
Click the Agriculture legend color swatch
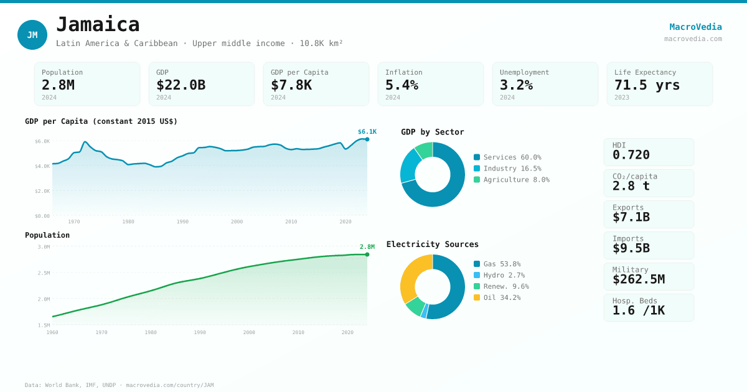(477, 180)
